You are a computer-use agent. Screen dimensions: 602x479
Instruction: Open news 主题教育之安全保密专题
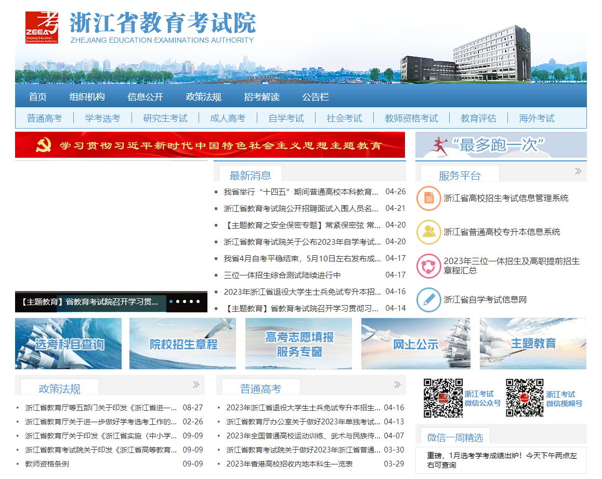point(302,225)
